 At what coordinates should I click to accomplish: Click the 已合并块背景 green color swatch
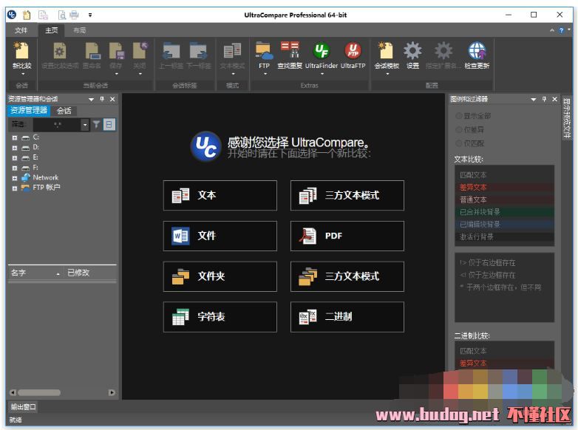[x=504, y=212]
